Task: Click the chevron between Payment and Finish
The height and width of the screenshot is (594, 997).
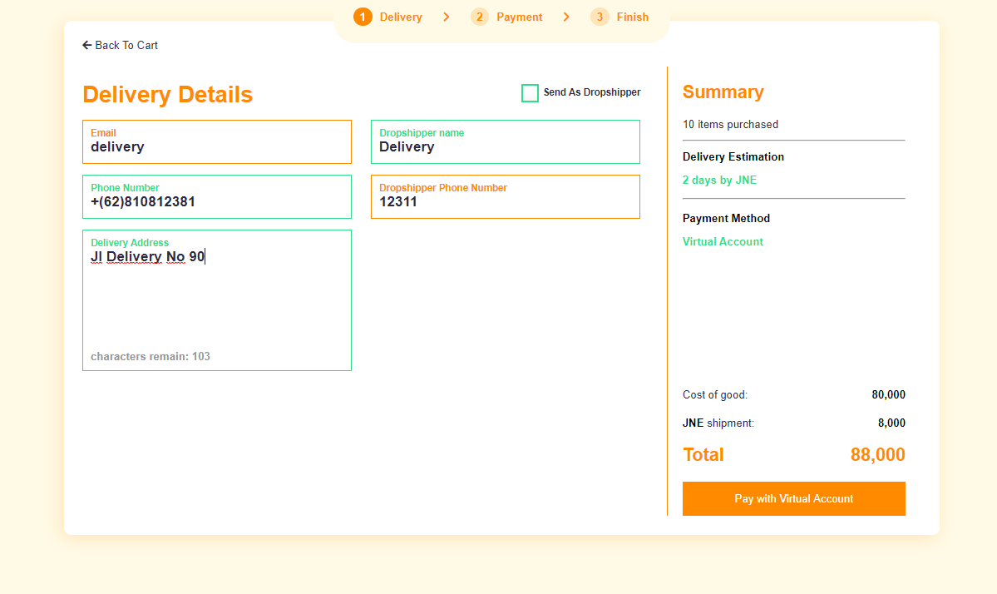Action: click(566, 17)
